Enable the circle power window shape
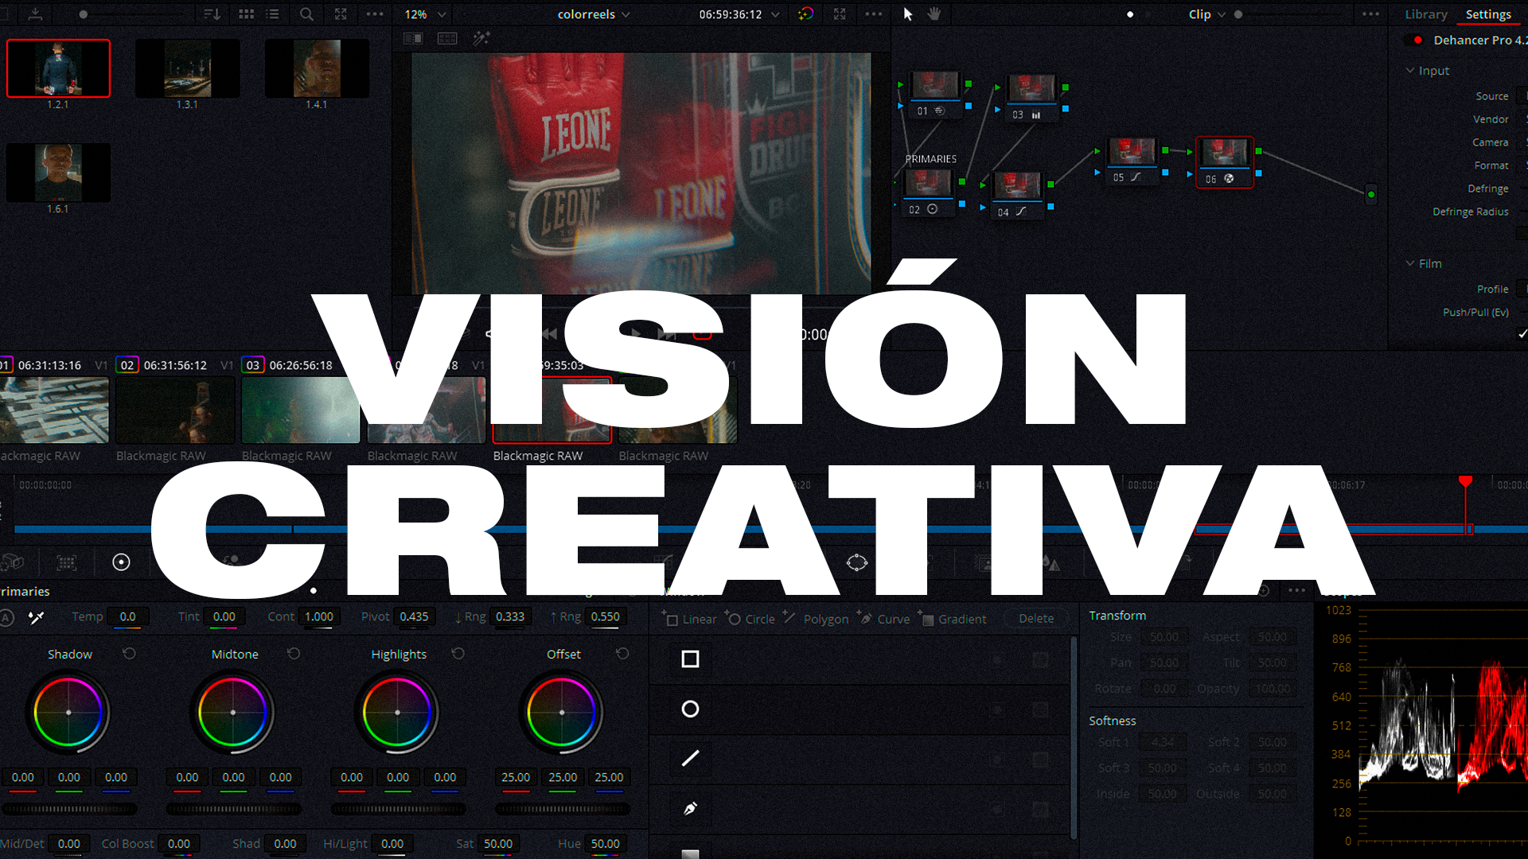 point(690,709)
